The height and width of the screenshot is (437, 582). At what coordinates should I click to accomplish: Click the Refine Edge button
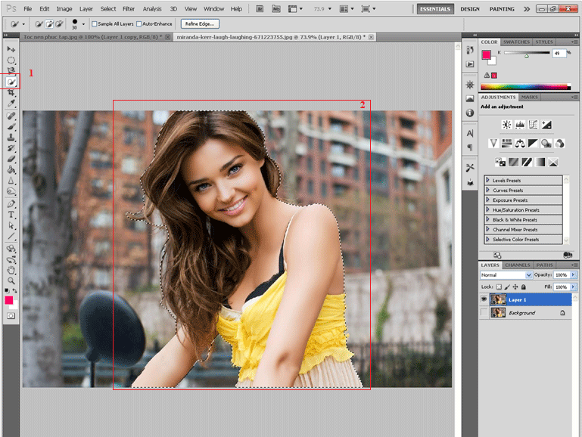(200, 24)
